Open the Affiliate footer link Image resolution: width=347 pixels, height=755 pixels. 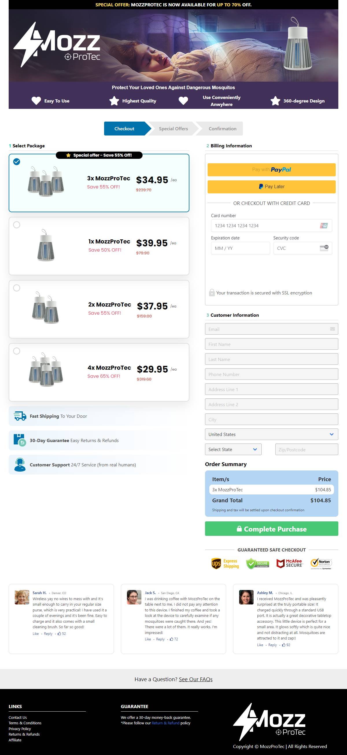[x=15, y=740]
